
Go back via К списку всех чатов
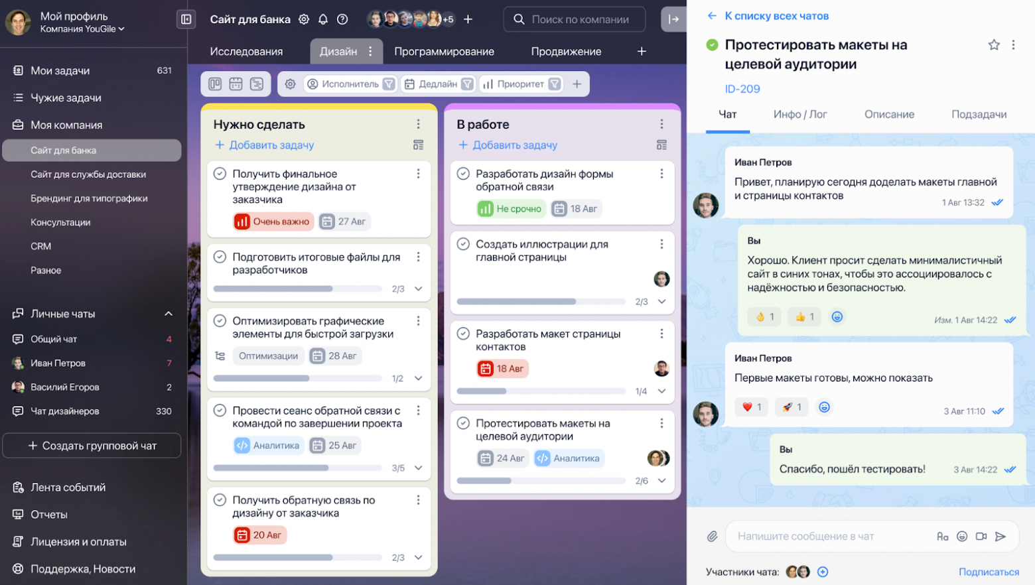[x=768, y=16]
